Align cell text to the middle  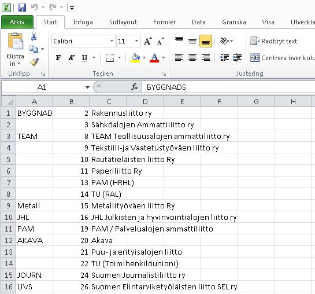coord(192,41)
